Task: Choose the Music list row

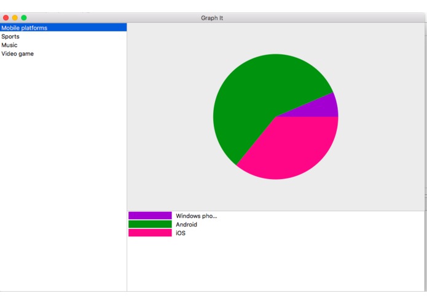Action: tap(63, 45)
